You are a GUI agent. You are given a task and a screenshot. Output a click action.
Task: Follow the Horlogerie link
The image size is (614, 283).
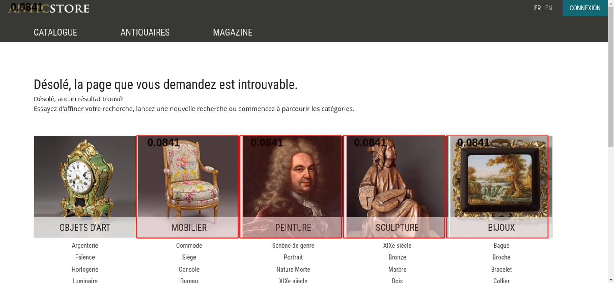point(85,270)
